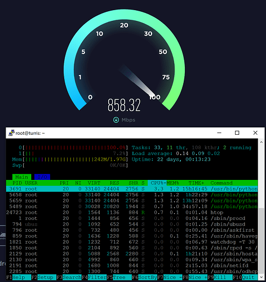Click F10 Quit in htop footer
Screen dimensions: 266x282
[x=245, y=277]
